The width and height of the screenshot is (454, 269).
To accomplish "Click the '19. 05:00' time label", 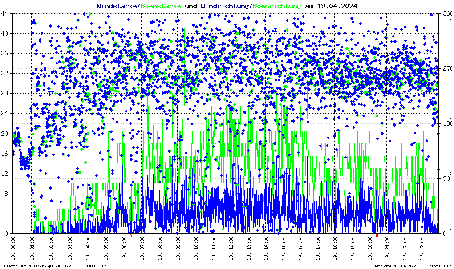I will (x=106, y=249).
